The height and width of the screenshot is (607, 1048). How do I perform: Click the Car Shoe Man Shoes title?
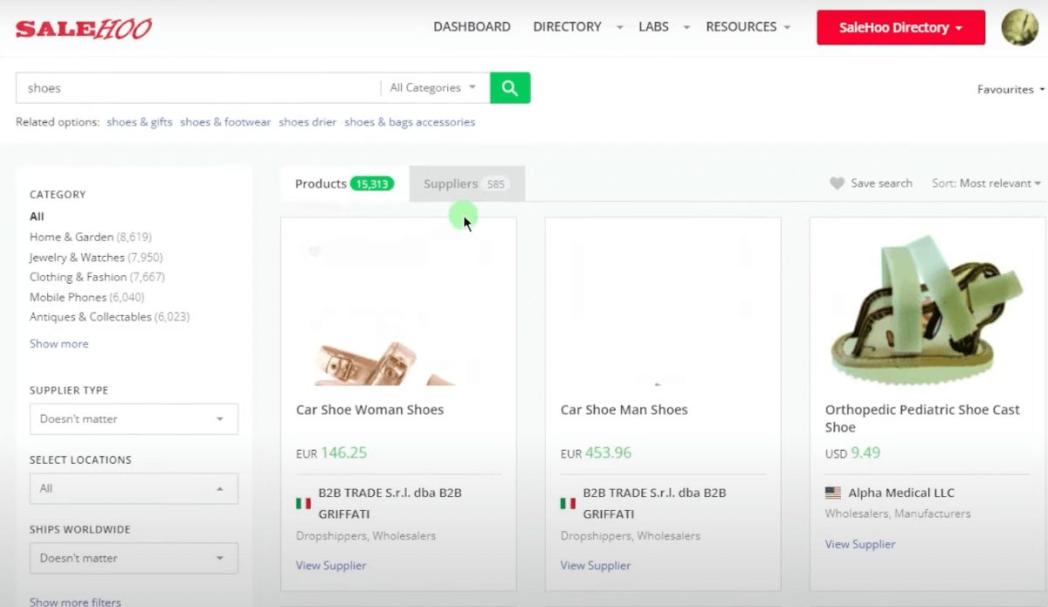[624, 410]
